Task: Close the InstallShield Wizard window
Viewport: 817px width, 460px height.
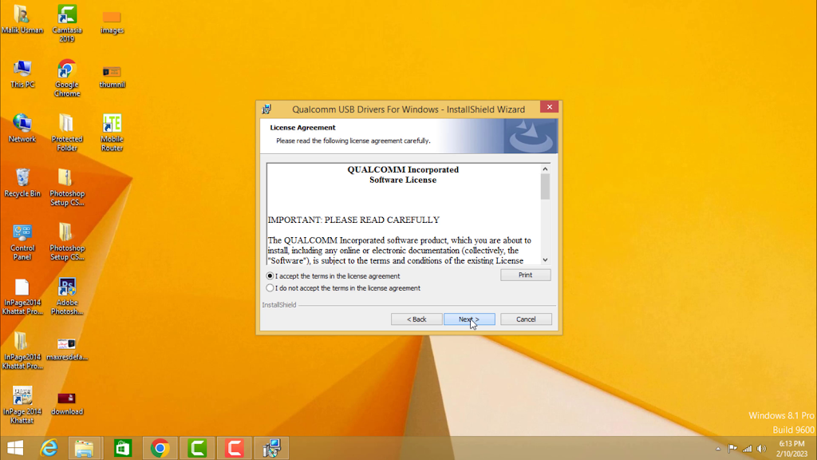Action: click(x=549, y=107)
